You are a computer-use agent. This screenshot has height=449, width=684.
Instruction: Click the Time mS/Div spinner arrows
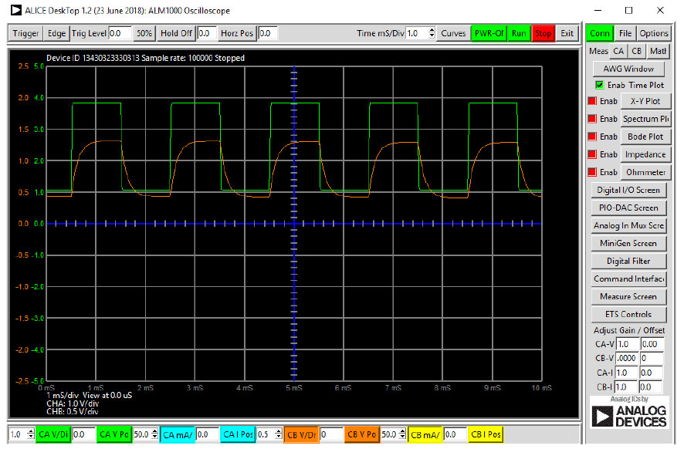(x=432, y=33)
